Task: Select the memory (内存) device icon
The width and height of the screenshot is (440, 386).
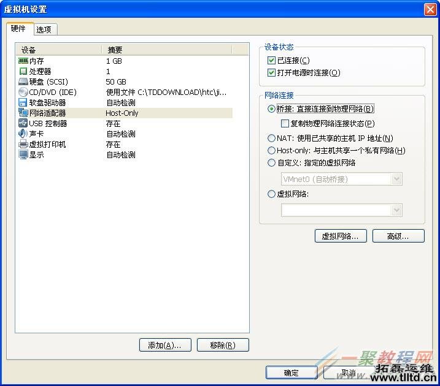Action: pyautogui.click(x=23, y=61)
